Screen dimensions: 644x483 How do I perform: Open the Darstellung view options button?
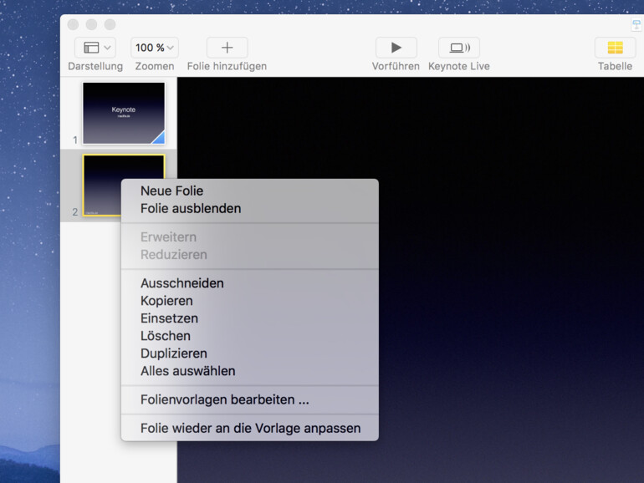(x=95, y=48)
